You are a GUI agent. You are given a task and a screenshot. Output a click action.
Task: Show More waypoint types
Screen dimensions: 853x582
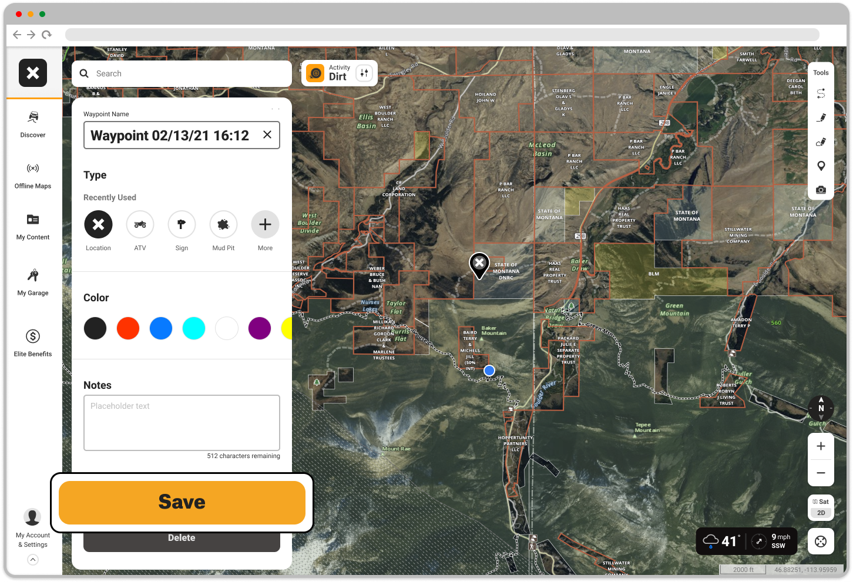pos(265,224)
